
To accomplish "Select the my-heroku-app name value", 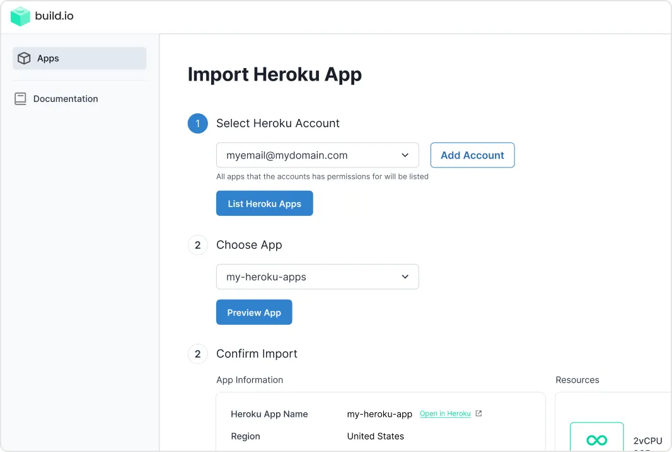I will point(379,414).
